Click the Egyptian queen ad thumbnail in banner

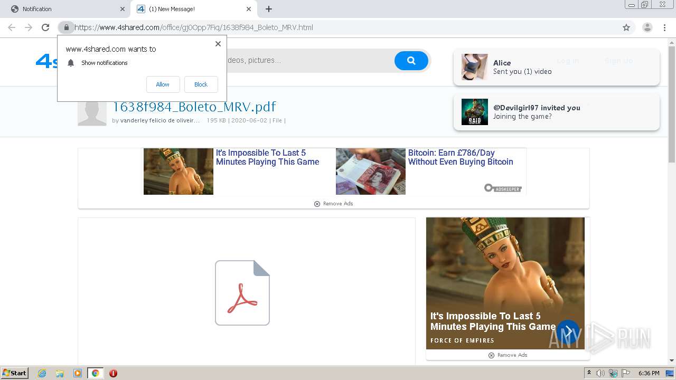click(x=179, y=172)
